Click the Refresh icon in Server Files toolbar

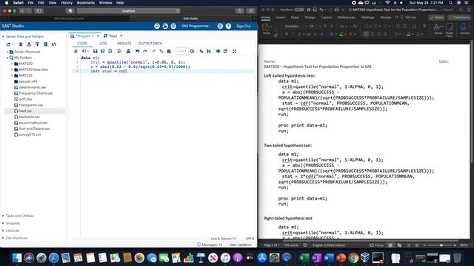(x=54, y=44)
